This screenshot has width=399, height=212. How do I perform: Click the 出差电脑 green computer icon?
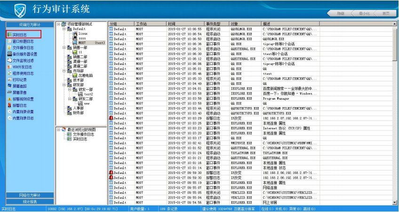(75, 75)
